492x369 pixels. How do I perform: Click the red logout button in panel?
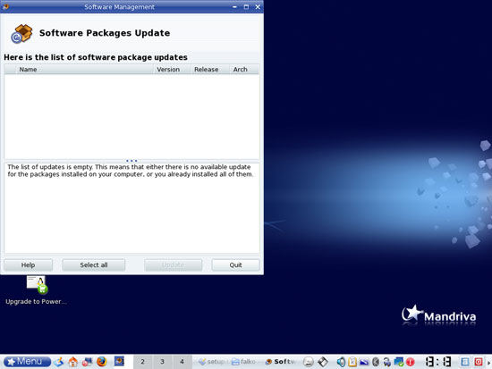(x=479, y=362)
